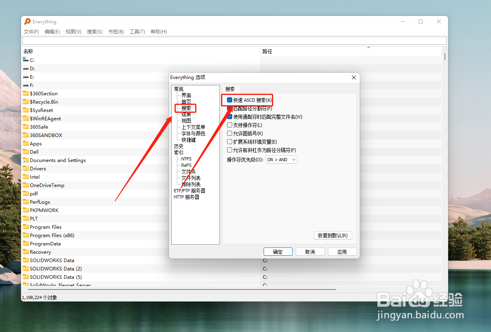Open the 操作符优先级 OR > AND dropdown
Image resolution: width=491 pixels, height=332 pixels.
pos(281,160)
